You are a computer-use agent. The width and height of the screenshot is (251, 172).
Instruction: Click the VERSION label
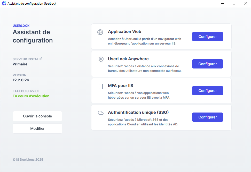pyautogui.click(x=20, y=75)
